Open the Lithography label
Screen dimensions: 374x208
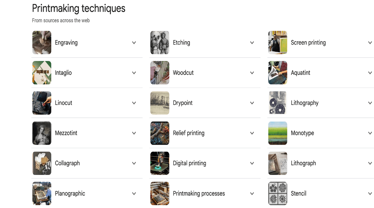point(304,103)
